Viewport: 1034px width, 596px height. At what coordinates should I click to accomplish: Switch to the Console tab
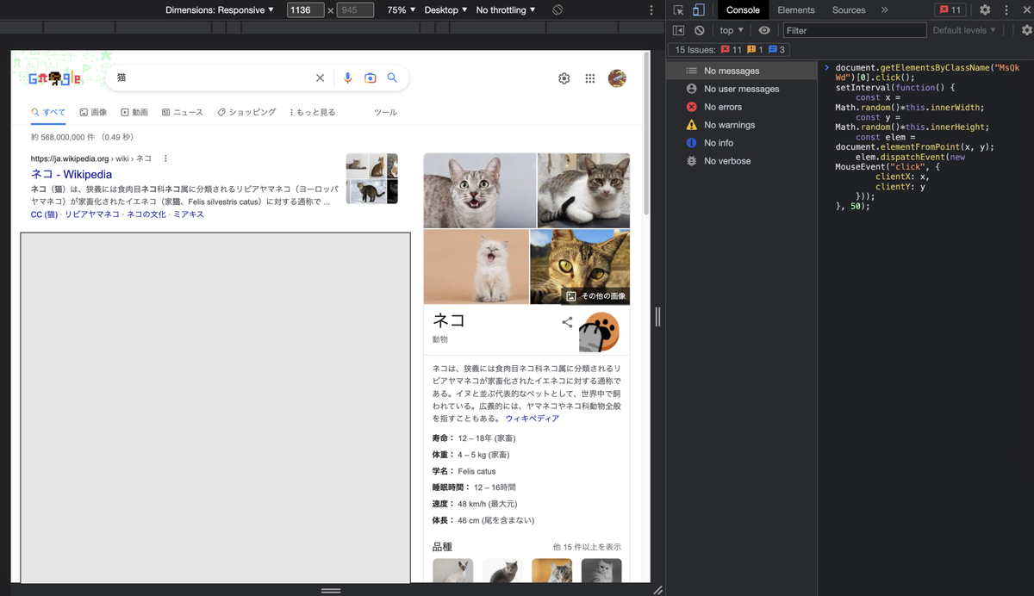click(x=743, y=10)
